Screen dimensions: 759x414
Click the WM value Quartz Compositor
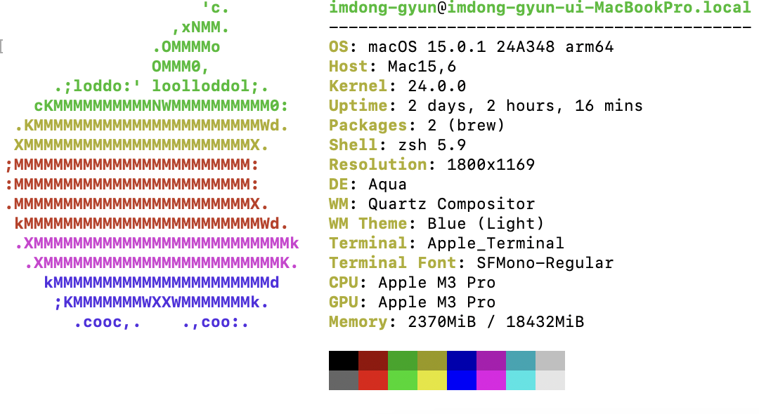(x=451, y=204)
